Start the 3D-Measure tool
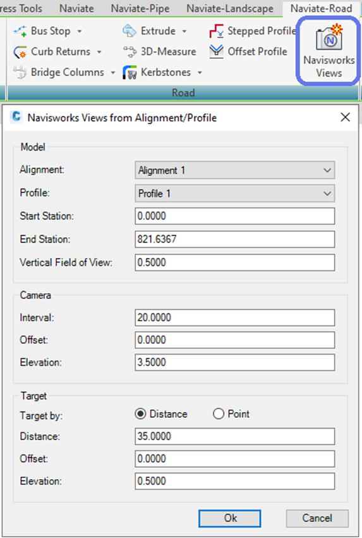Image resolution: width=362 pixels, height=538 pixels. (x=130, y=52)
